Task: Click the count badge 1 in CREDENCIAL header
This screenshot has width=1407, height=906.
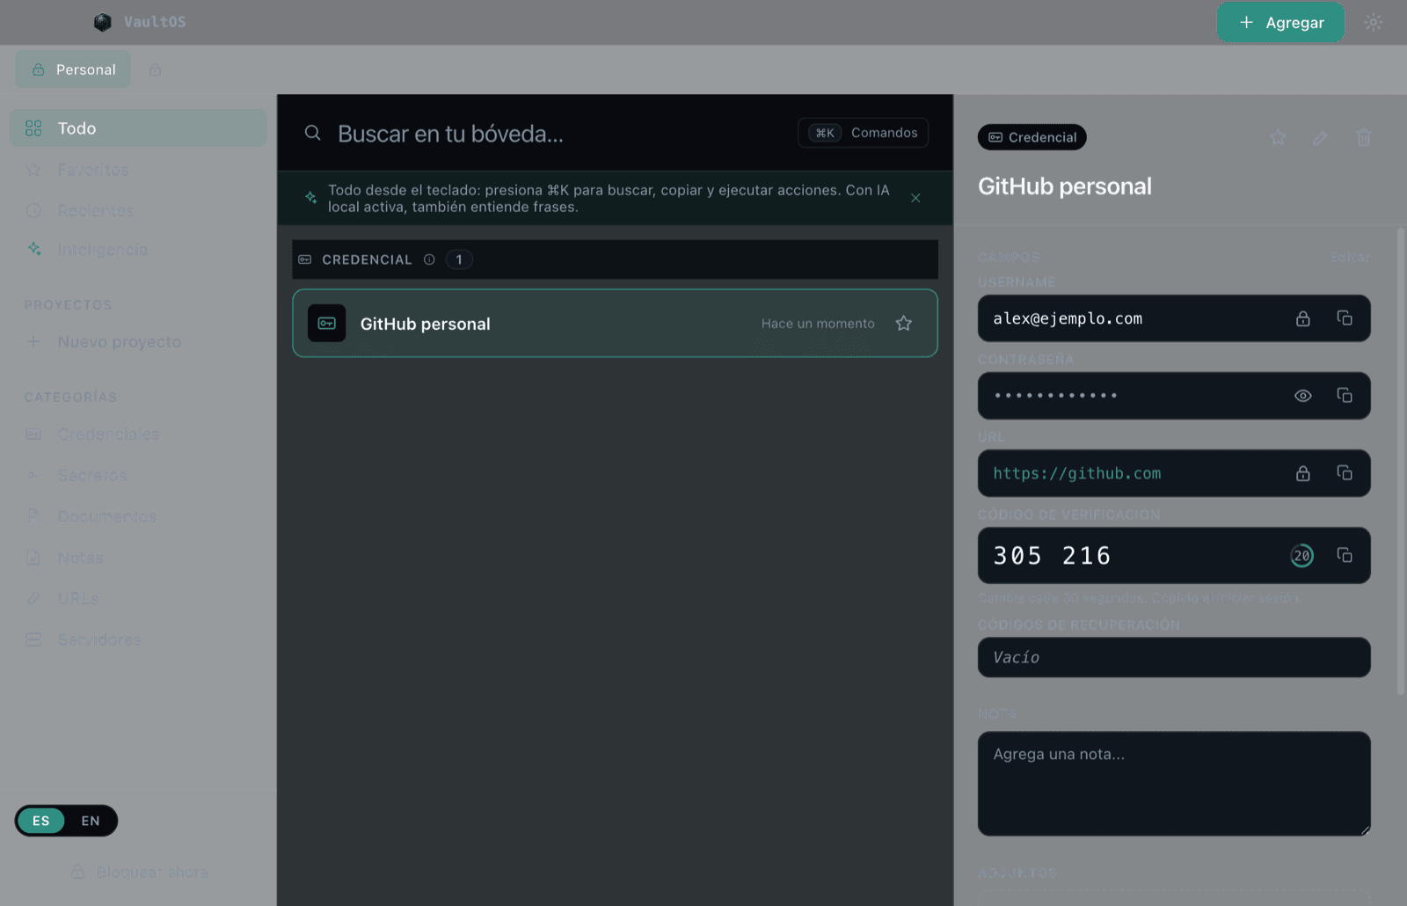Action: 459,259
